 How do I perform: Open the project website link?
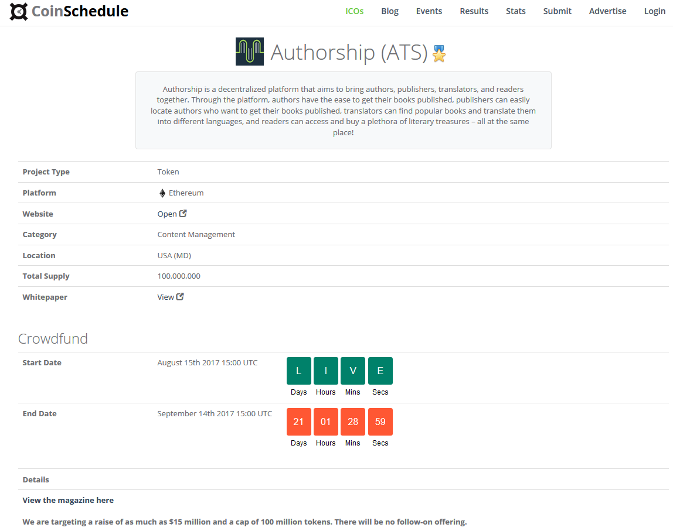tap(167, 214)
